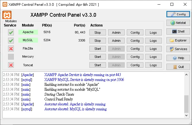The height and width of the screenshot is (125, 192).
Task: Click the disabled FileZilla Admin button
Action: [x=116, y=49]
